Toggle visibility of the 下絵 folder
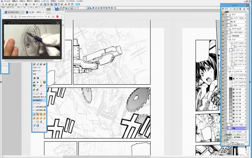The height and width of the screenshot is (158, 252). tap(223, 128)
